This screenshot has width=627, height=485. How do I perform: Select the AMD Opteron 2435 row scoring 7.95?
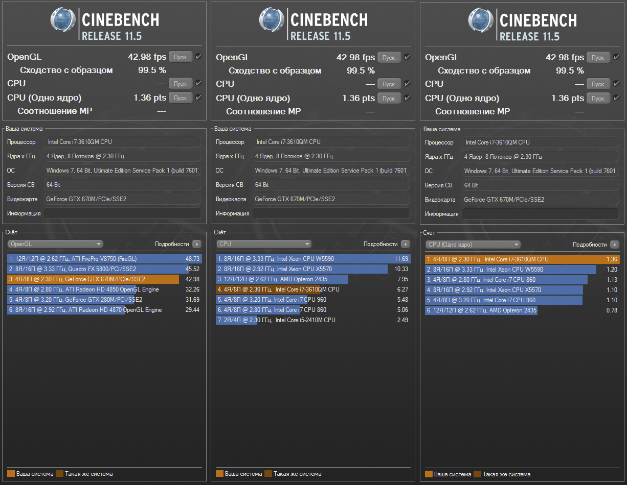[x=313, y=279]
